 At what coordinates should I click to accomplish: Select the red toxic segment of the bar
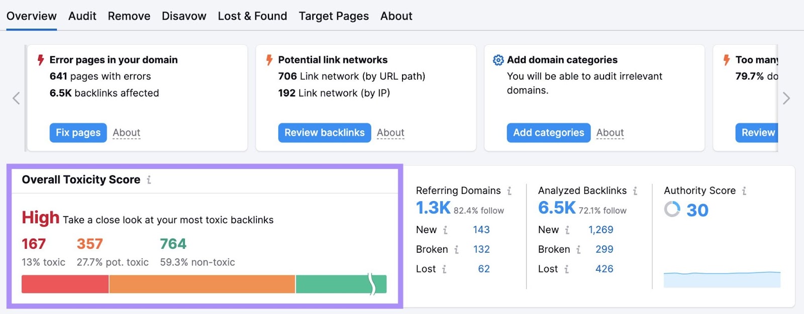pyautogui.click(x=65, y=284)
